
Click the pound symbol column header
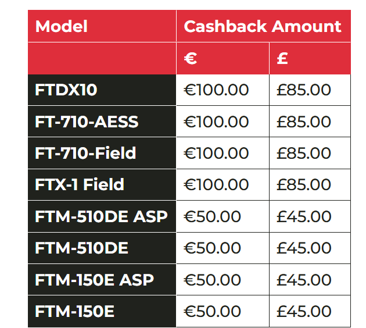point(282,59)
